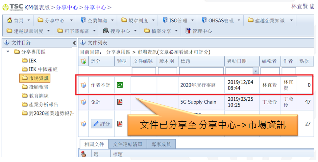
Task: Click the home icon beside 首頁
Action: 10,20
